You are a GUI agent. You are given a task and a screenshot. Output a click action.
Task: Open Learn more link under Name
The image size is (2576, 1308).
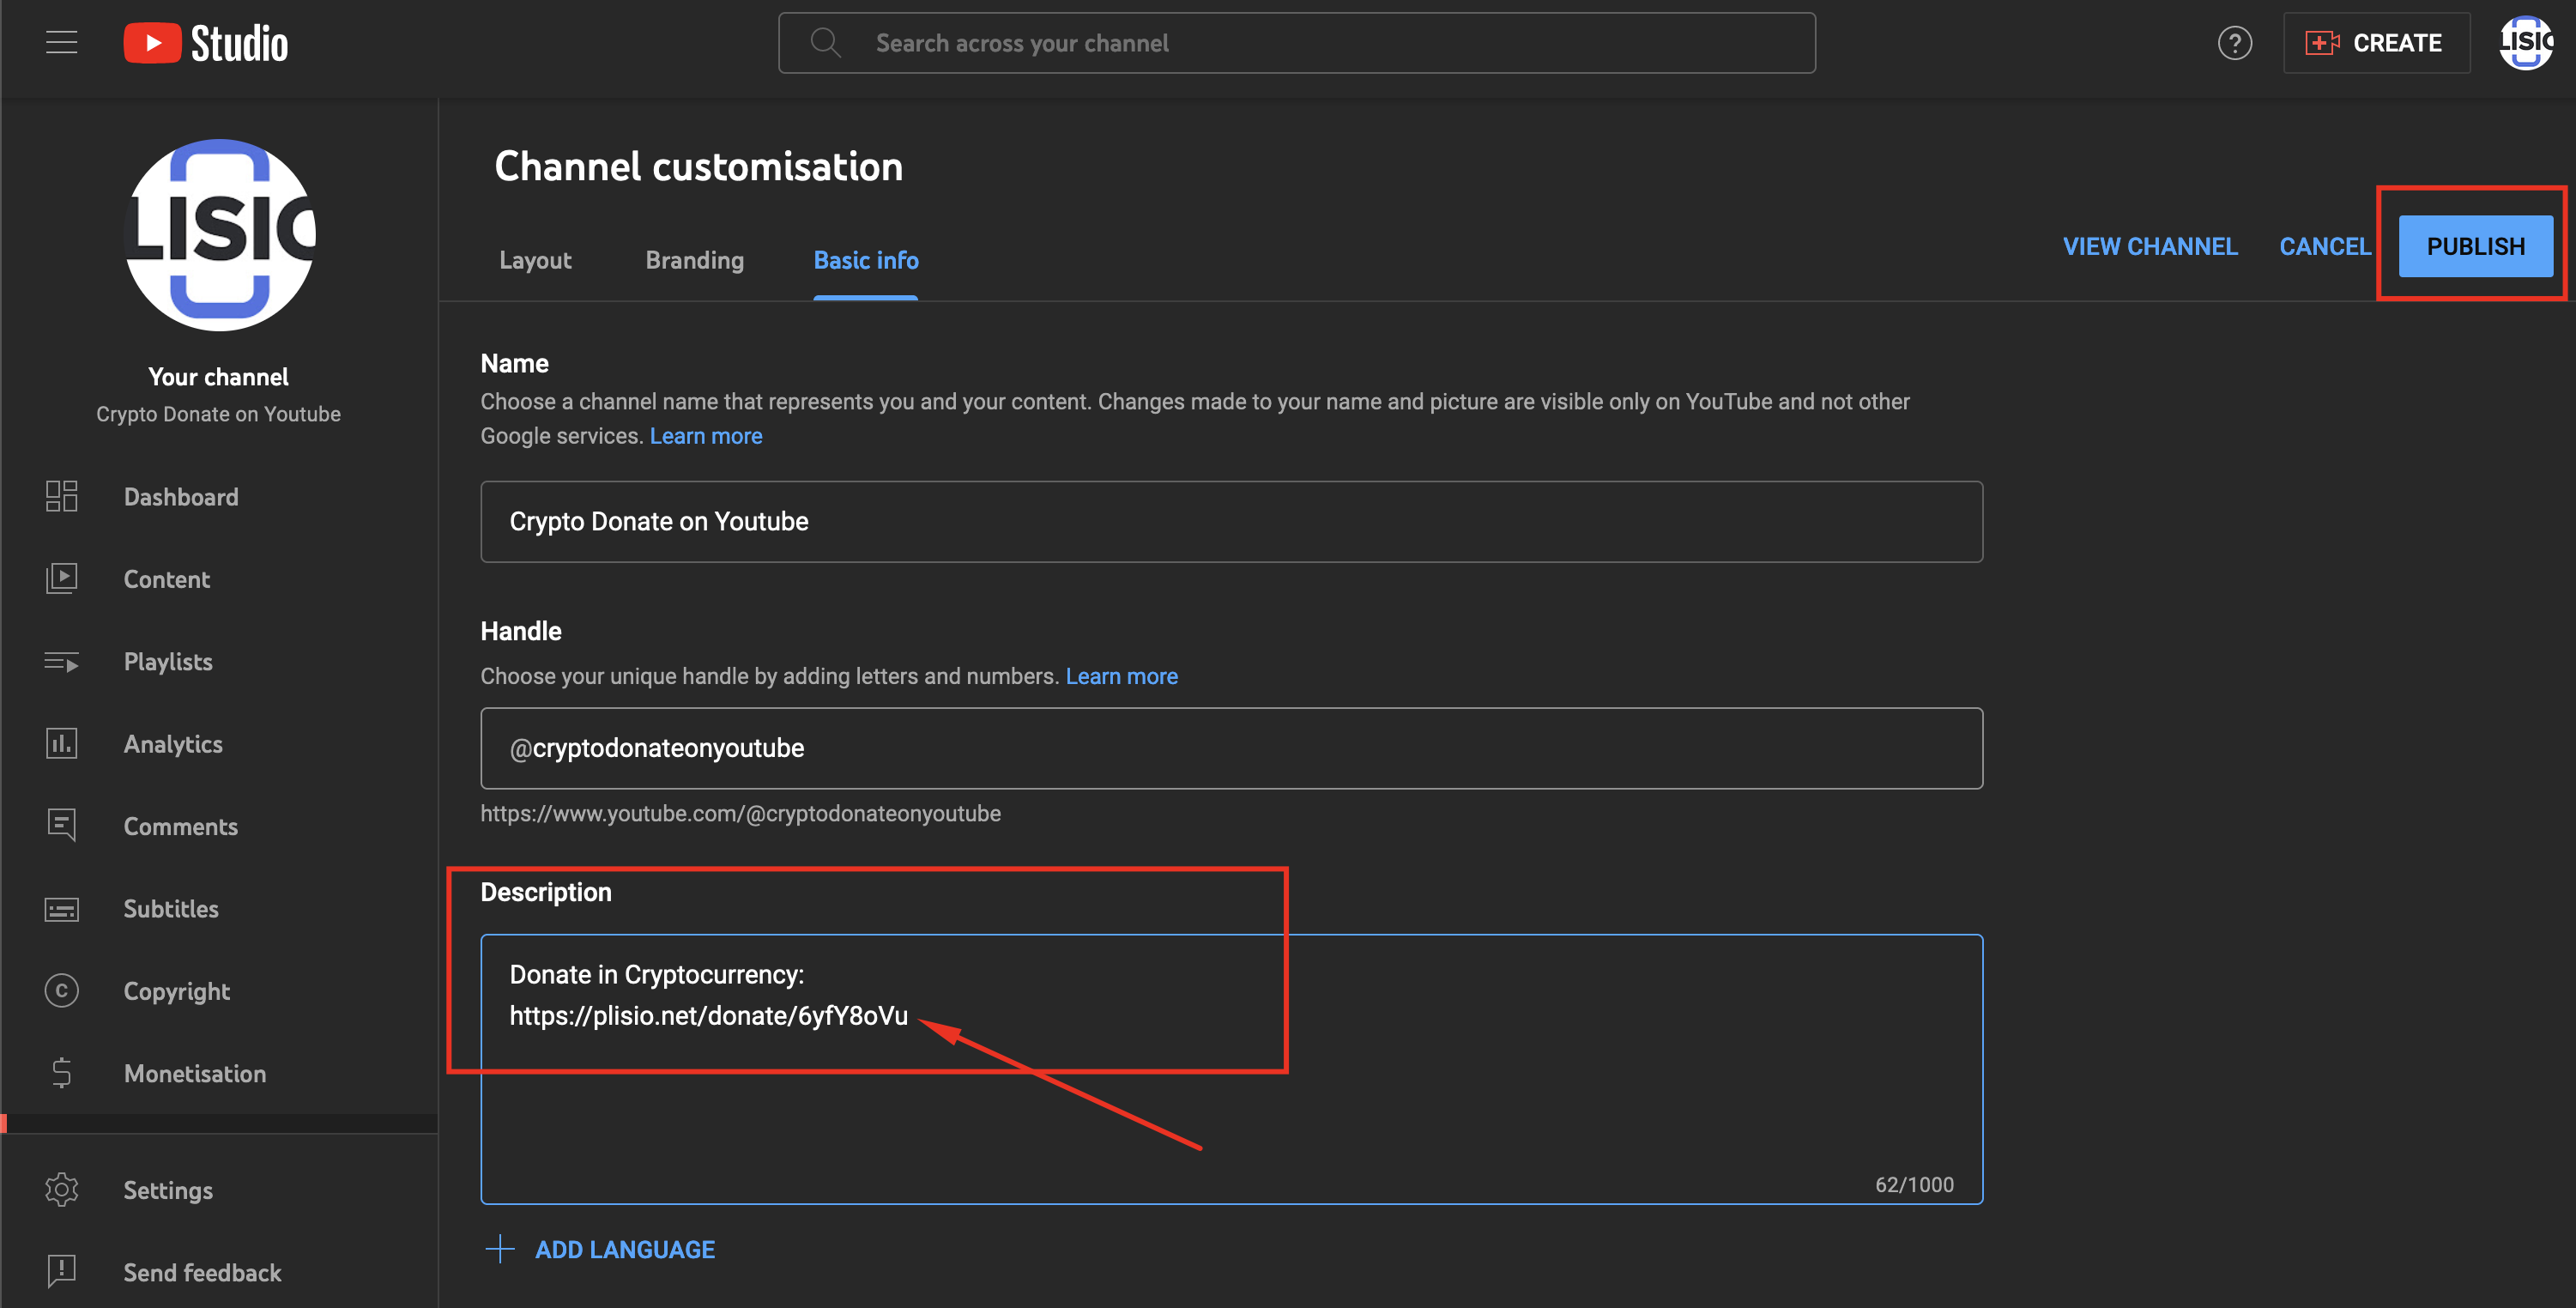coord(705,436)
